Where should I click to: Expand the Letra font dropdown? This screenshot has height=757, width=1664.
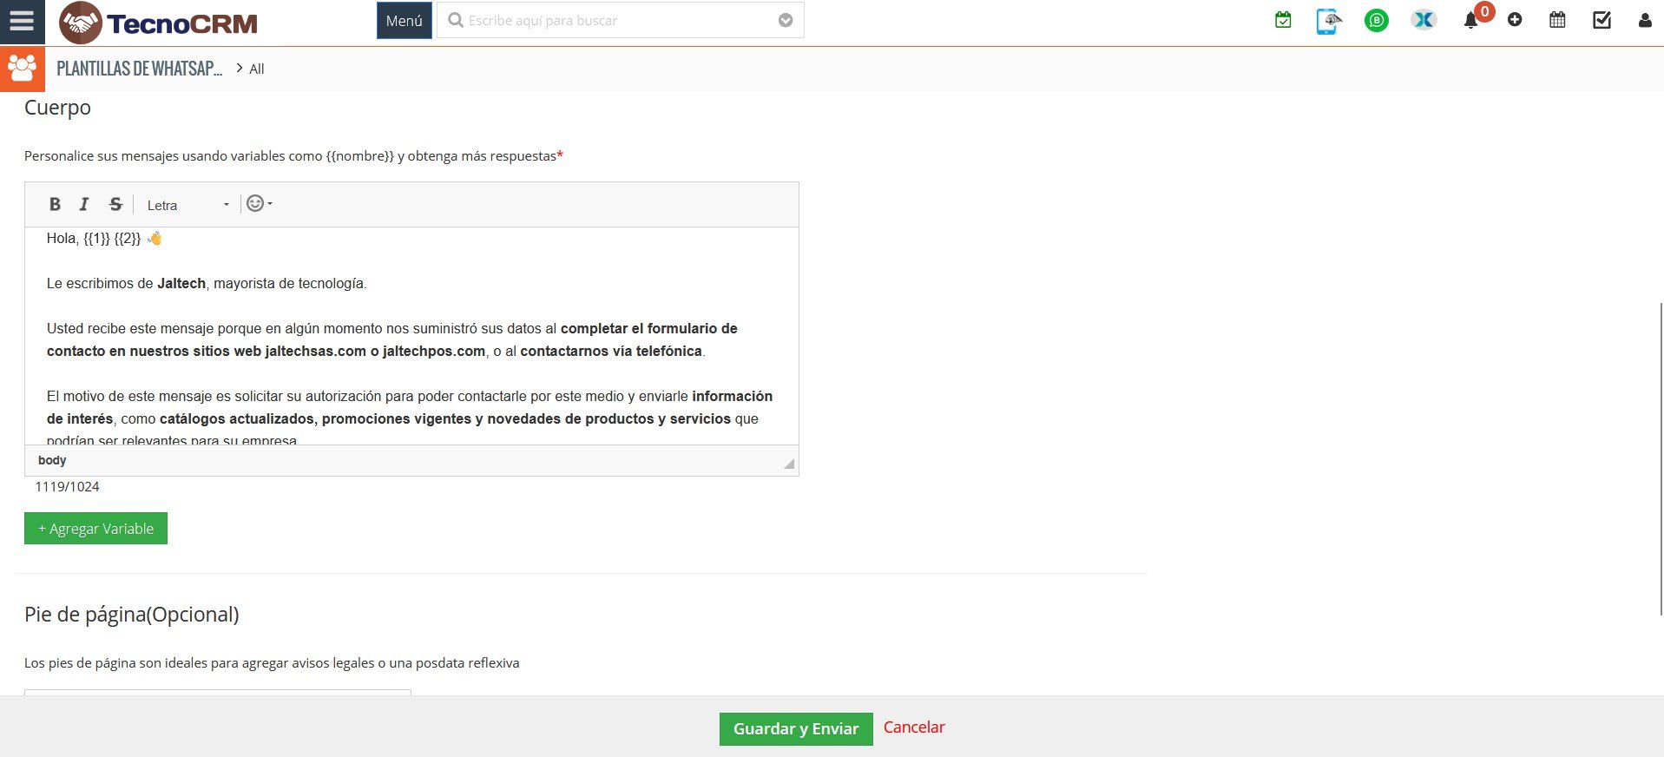(187, 205)
